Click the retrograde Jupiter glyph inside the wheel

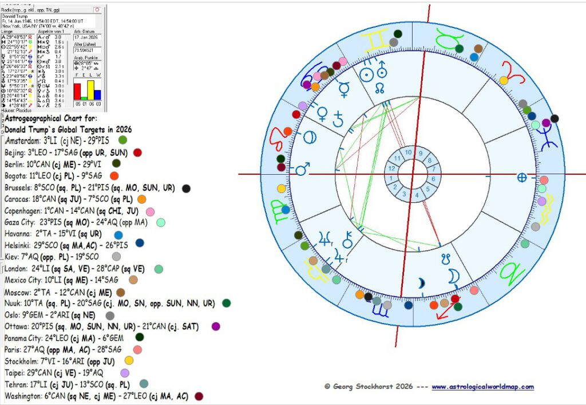coord(325,238)
